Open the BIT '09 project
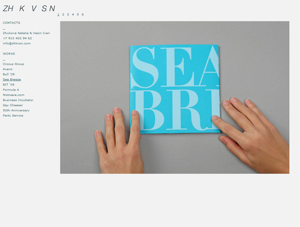 (x=9, y=85)
